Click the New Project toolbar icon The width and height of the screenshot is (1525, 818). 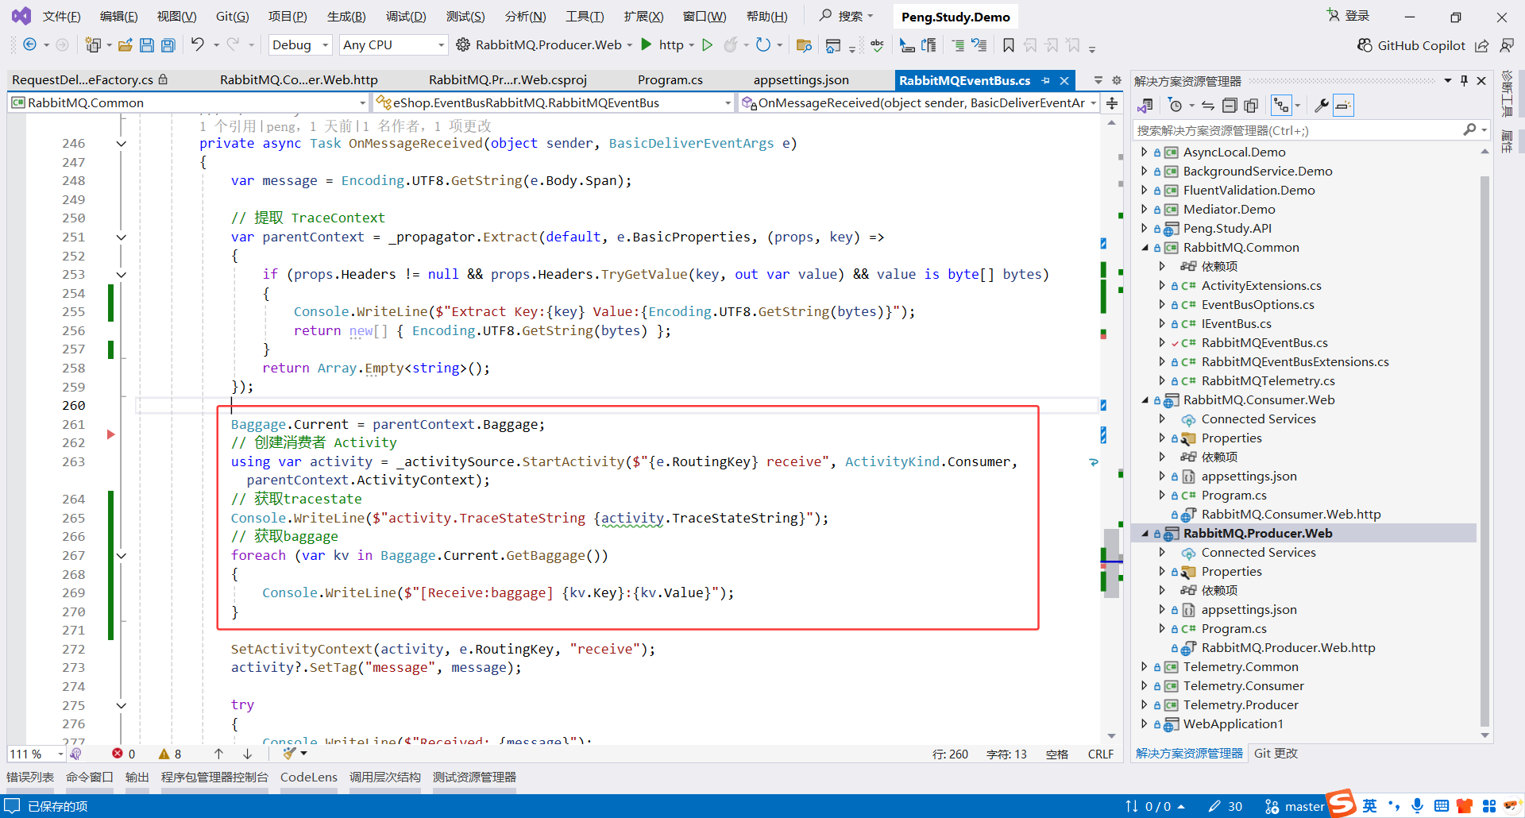pos(93,45)
